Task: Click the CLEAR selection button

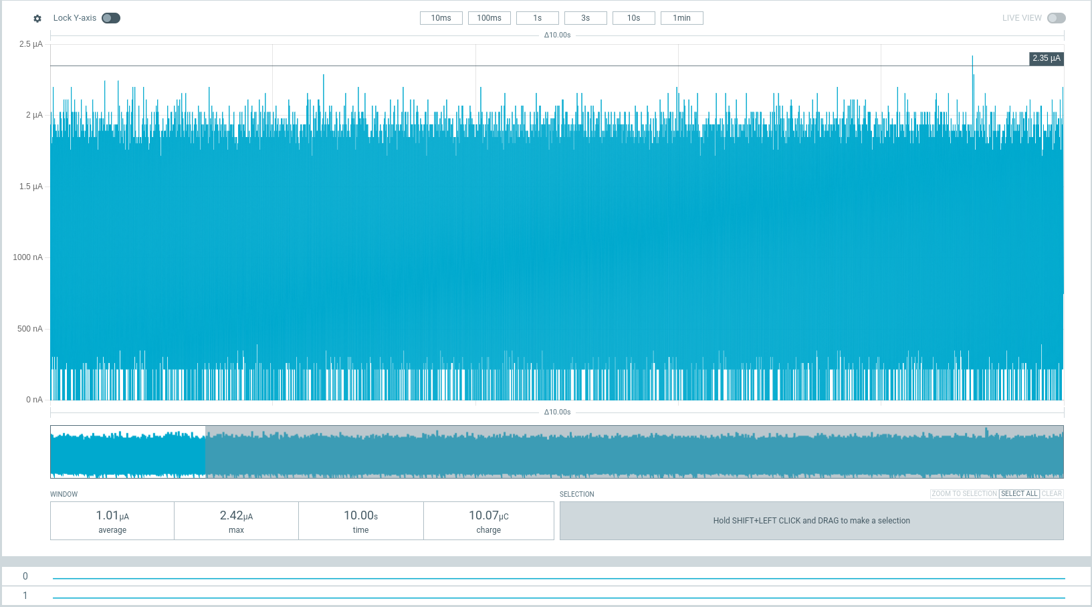Action: [x=1052, y=493]
